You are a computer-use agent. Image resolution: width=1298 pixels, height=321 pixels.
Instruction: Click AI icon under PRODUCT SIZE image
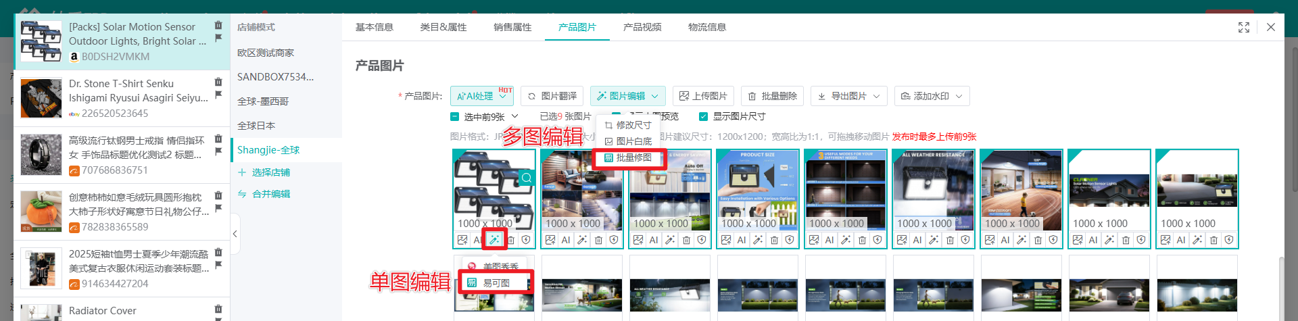(742, 240)
